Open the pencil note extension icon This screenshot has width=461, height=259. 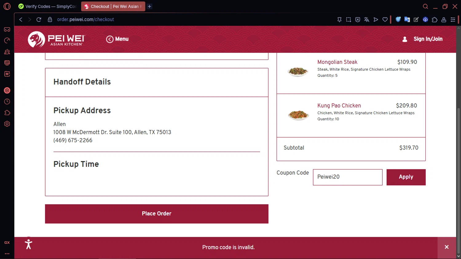pyautogui.click(x=416, y=19)
